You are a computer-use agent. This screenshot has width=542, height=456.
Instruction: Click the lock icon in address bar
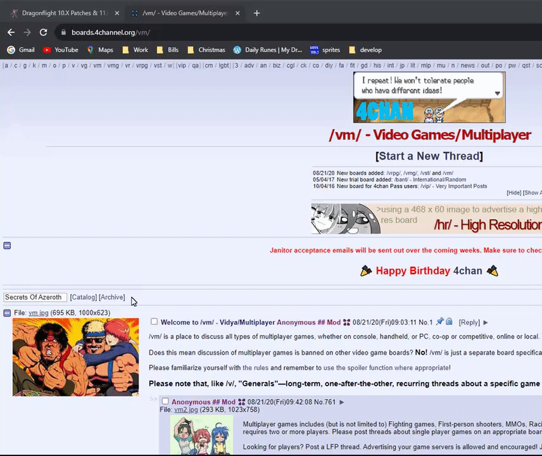63,32
